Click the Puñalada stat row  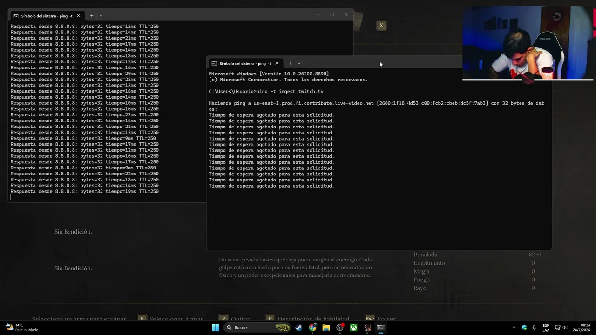click(478, 255)
